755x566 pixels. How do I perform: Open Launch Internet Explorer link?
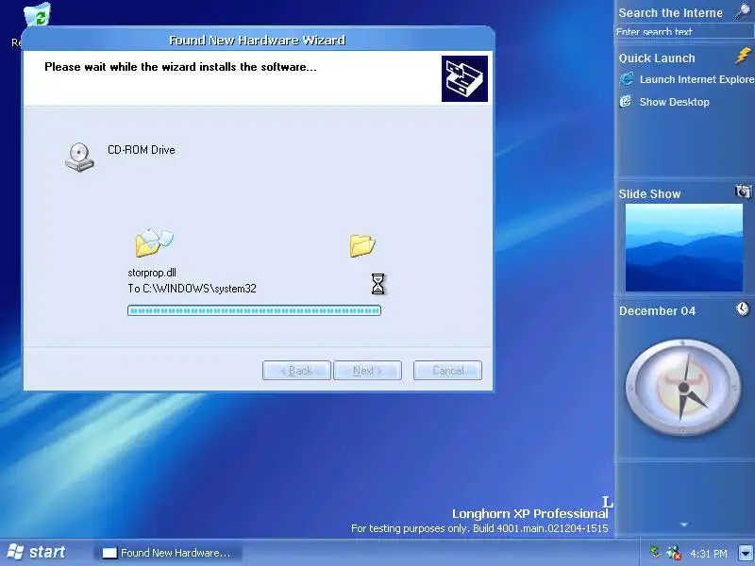tap(696, 79)
